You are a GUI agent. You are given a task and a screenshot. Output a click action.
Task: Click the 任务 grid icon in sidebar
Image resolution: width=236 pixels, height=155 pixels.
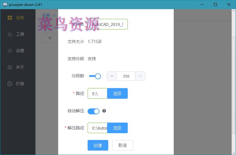click(x=10, y=18)
